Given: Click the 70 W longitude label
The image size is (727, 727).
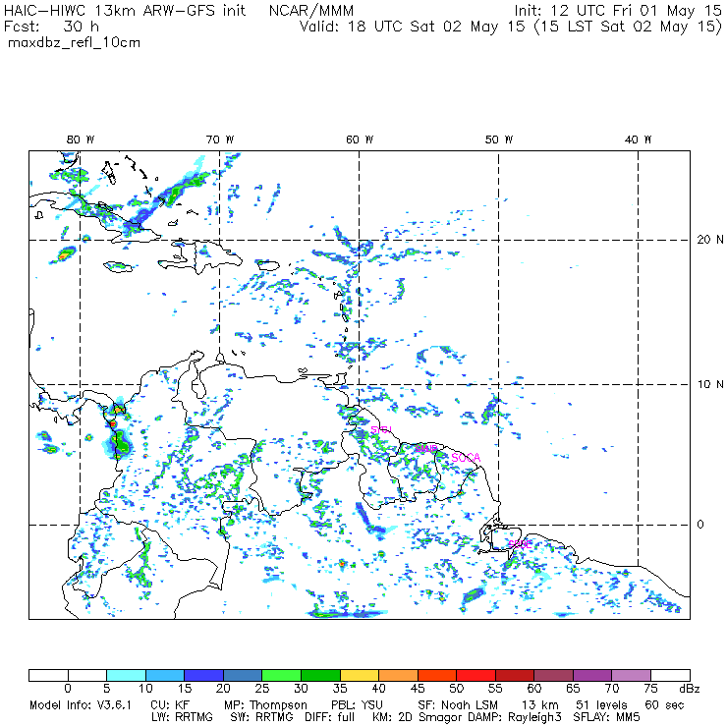Looking at the screenshot, I should click(x=220, y=140).
